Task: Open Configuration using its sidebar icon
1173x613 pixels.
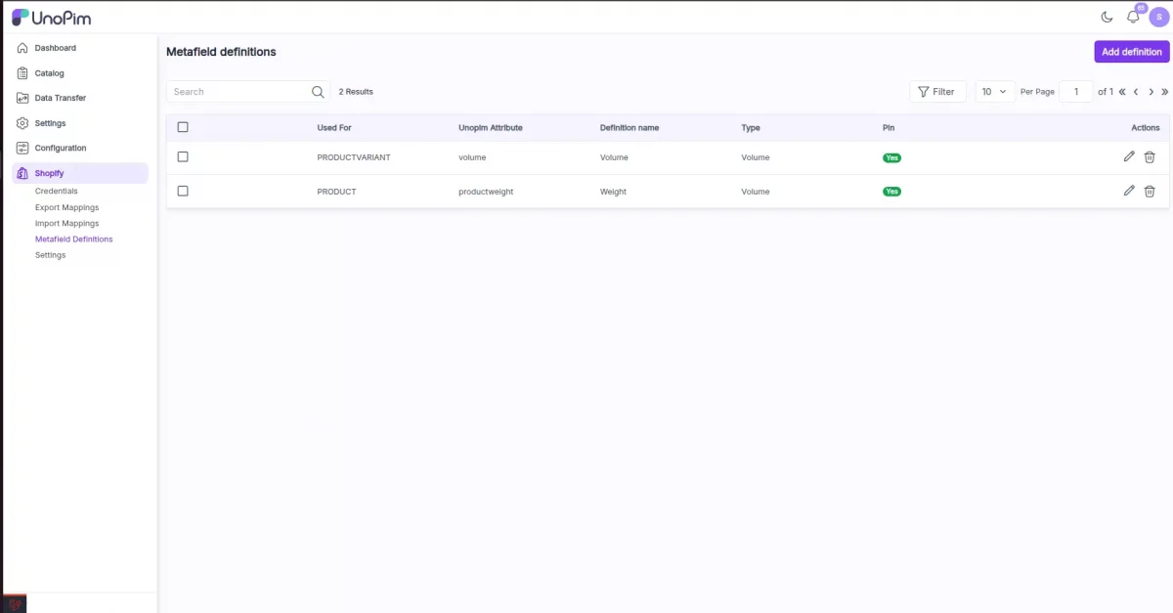Action: coord(22,148)
